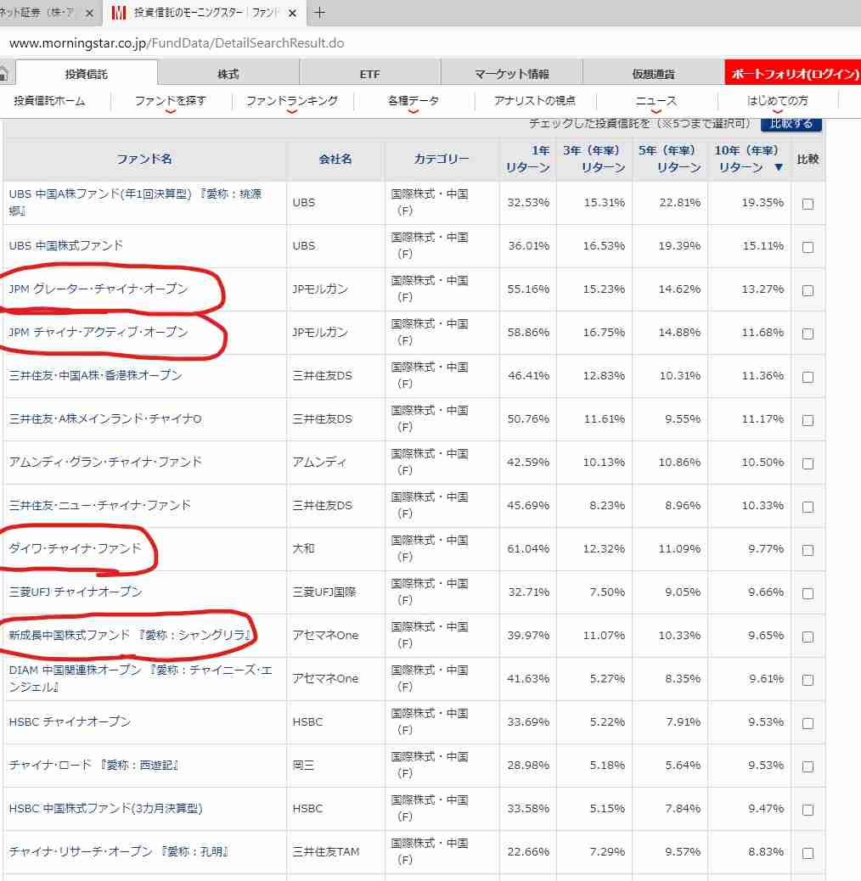The height and width of the screenshot is (881, 861).
Task: Check the compare box for UBS 中国株式ファンド
Action: (x=808, y=247)
